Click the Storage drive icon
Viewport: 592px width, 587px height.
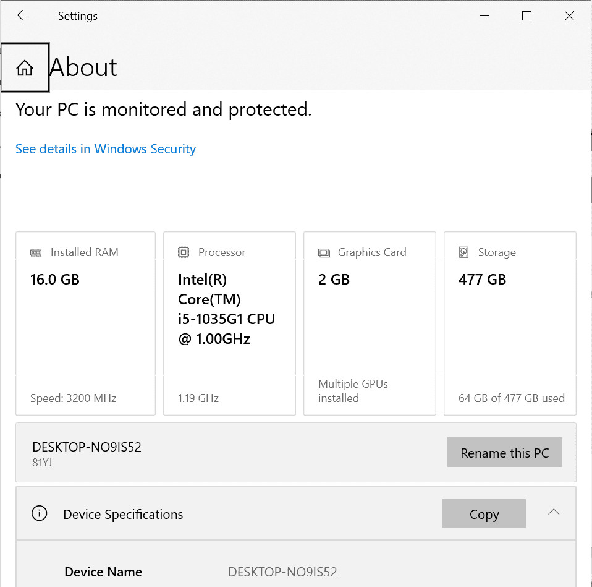(x=463, y=252)
